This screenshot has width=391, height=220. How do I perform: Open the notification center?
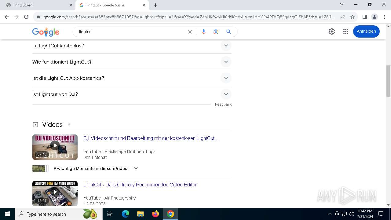coord(381,214)
